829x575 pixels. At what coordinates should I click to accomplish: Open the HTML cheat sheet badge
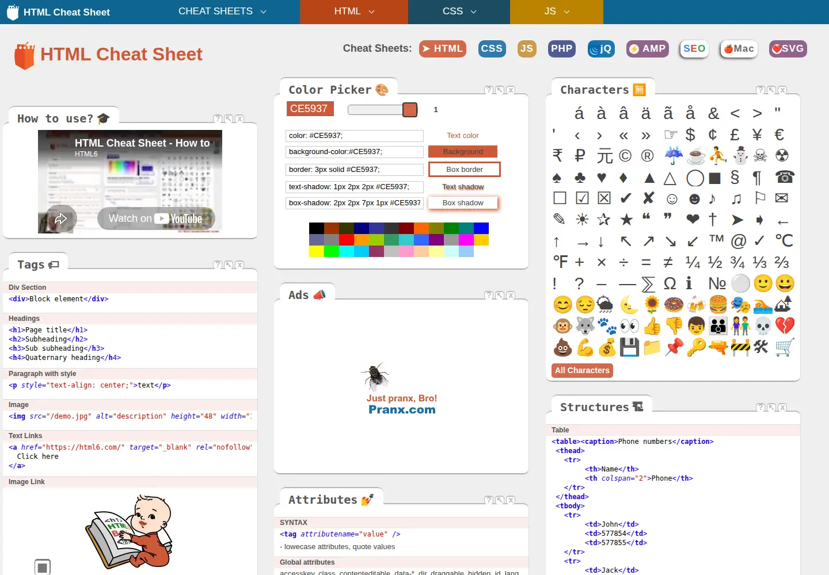click(x=443, y=49)
